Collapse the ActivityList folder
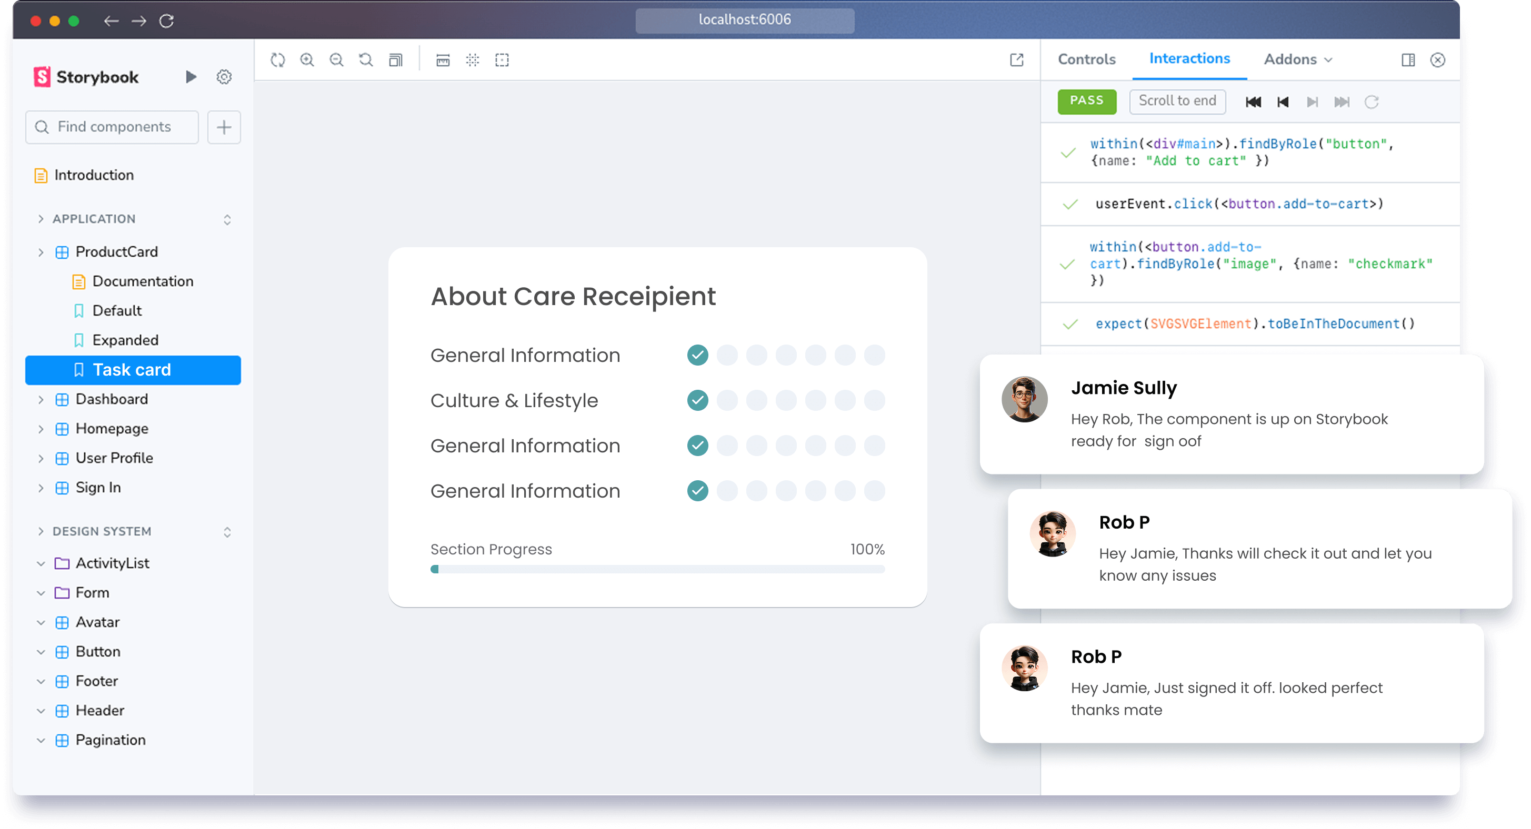 point(41,563)
